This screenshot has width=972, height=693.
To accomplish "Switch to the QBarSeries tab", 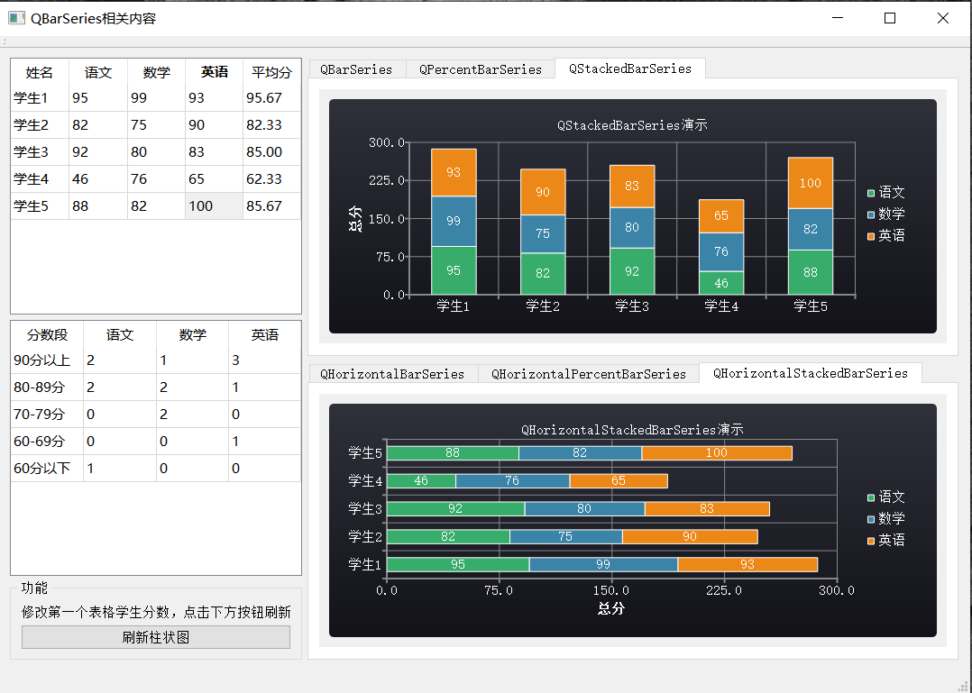I will coord(356,68).
